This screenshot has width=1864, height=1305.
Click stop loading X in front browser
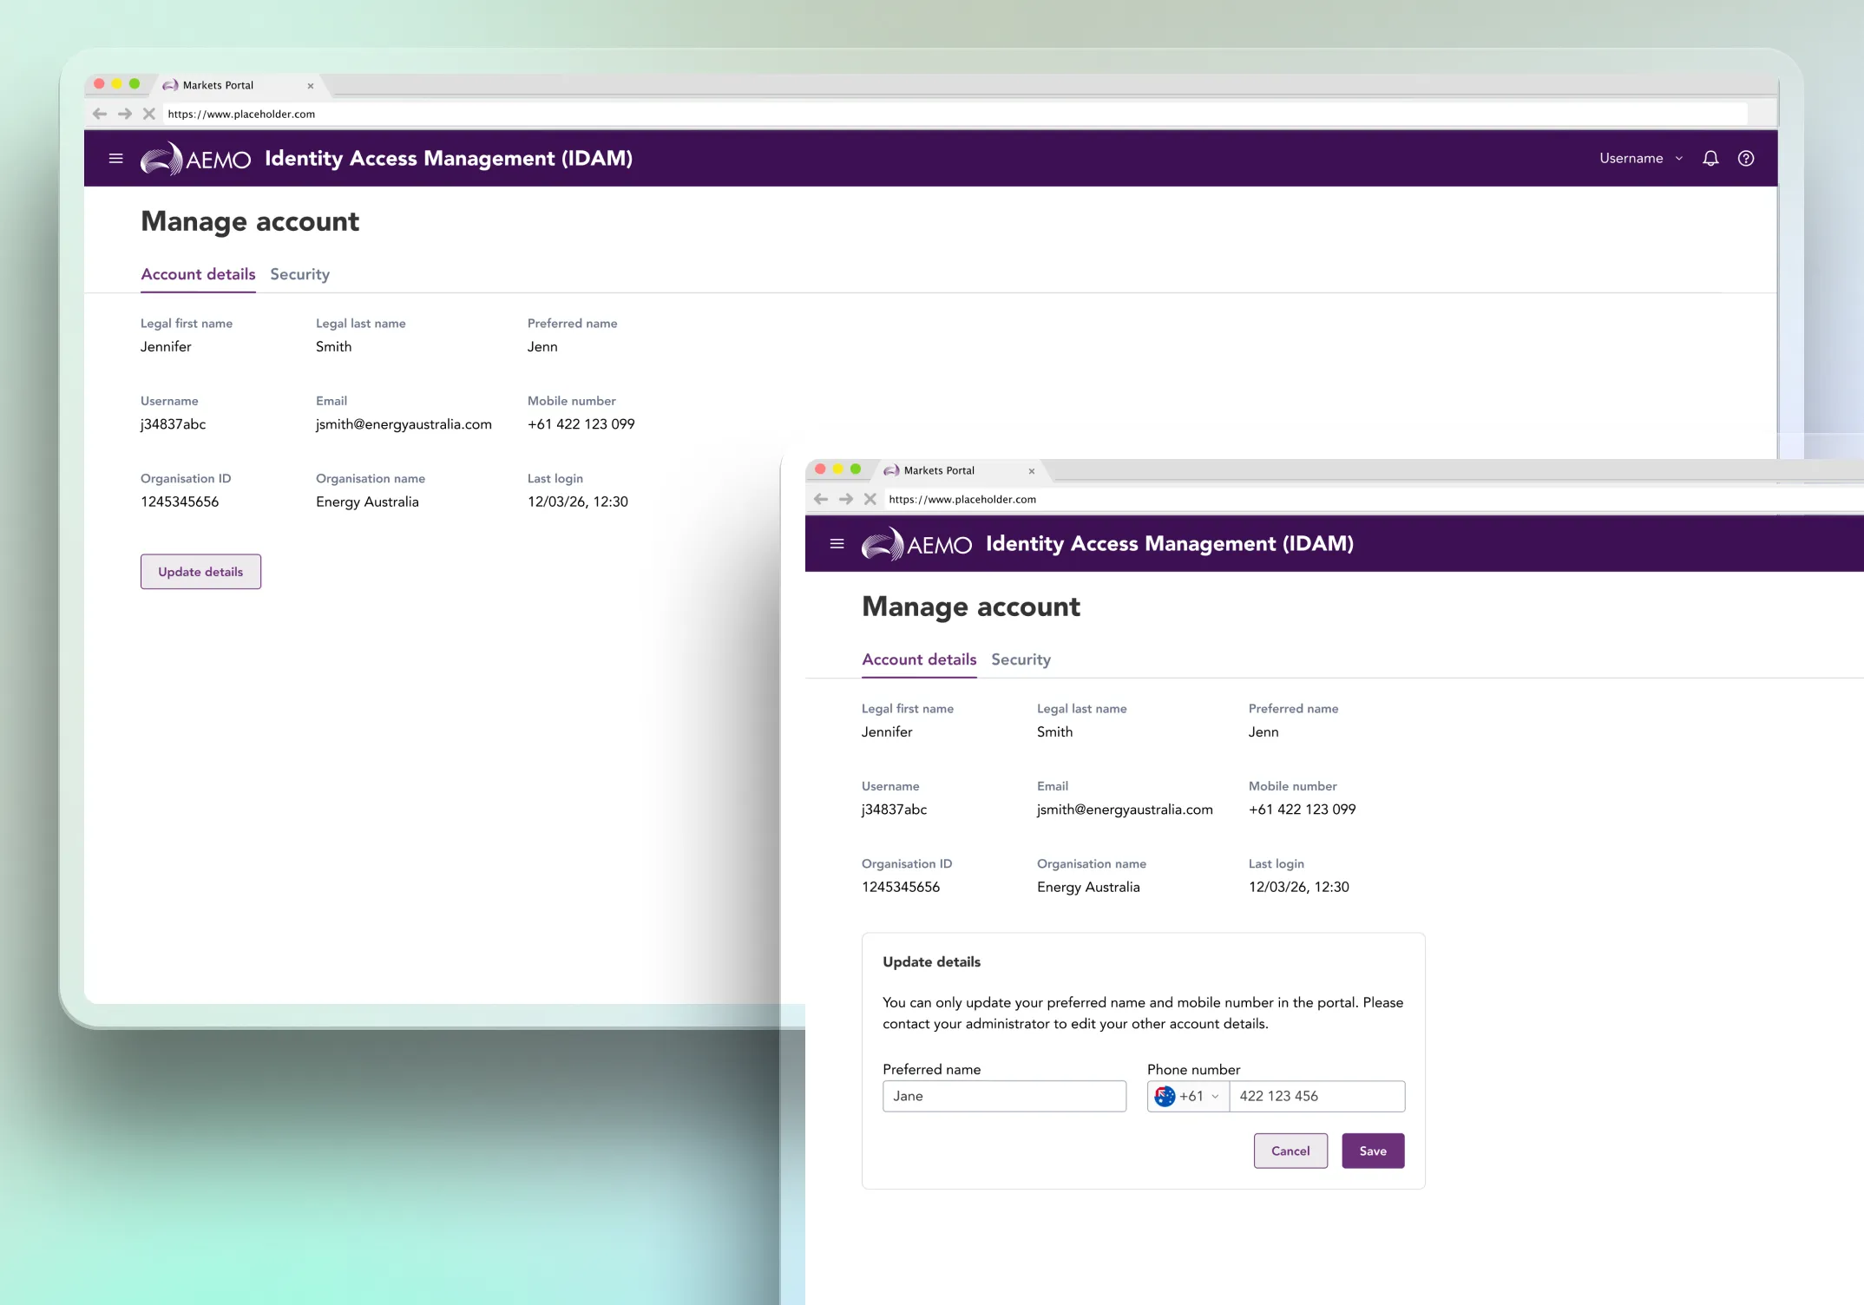870,499
